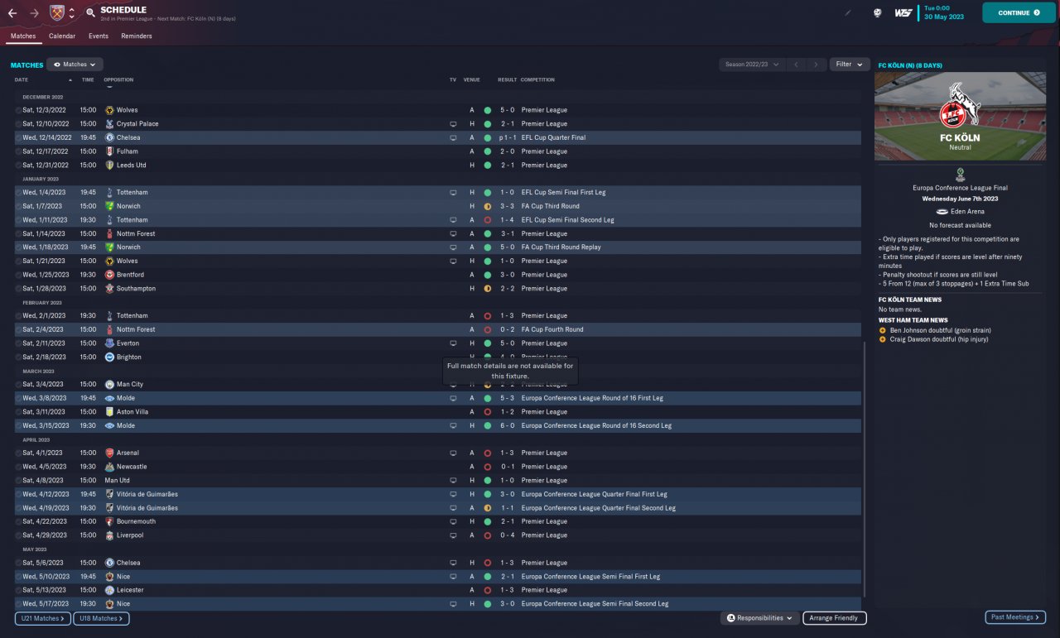
Task: Click the WTS logo icon
Action: pyautogui.click(x=903, y=13)
